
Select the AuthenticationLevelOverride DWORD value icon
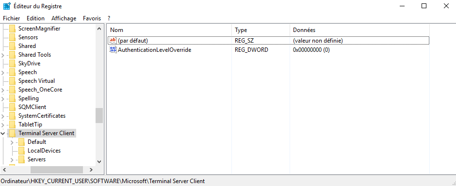113,49
